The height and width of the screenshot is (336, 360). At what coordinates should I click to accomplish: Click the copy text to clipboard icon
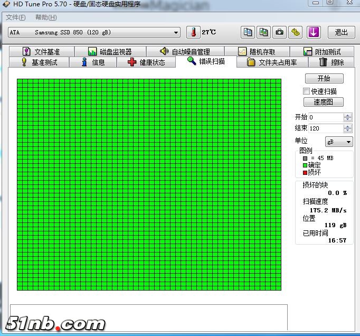point(248,32)
